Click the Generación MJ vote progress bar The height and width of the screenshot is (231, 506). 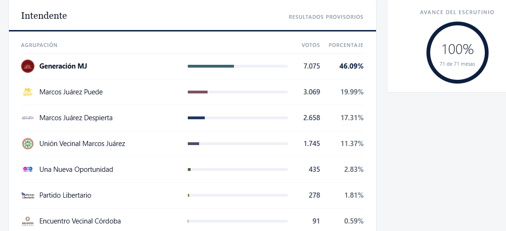click(238, 66)
